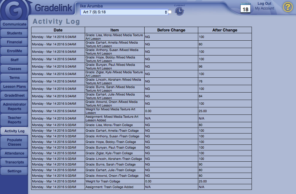Select the Financial sidebar tab
Image resolution: width=296 pixels, height=194 pixels.
pyautogui.click(x=15, y=42)
